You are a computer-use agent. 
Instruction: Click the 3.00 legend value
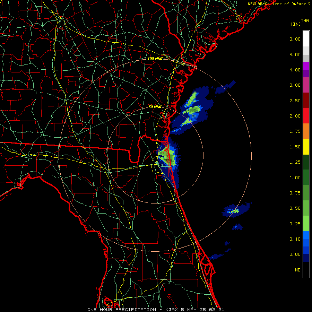[295, 85]
